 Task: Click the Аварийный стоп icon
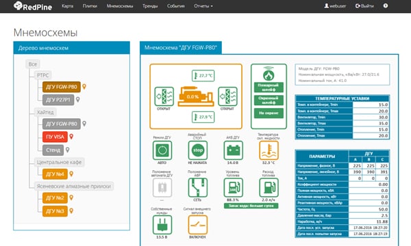point(198,150)
